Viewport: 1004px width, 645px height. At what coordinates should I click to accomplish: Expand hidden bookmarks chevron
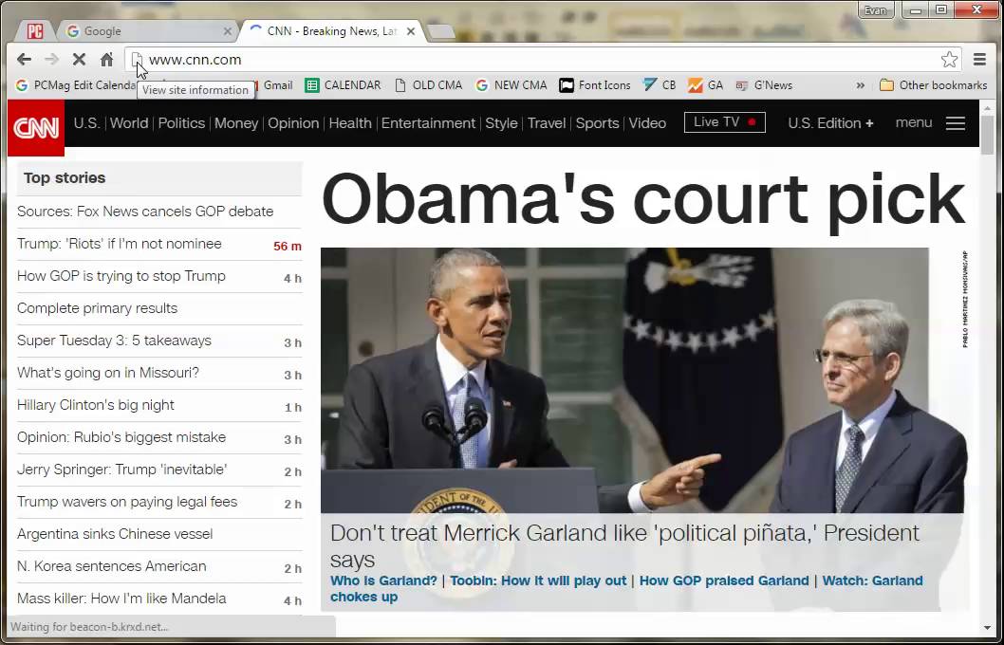click(860, 85)
